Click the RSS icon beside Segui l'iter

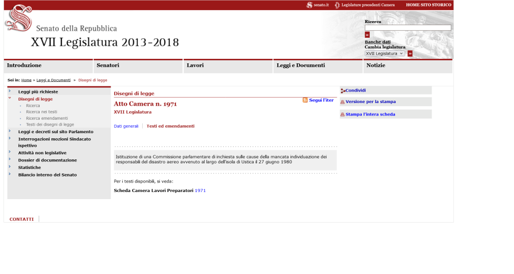click(x=305, y=101)
